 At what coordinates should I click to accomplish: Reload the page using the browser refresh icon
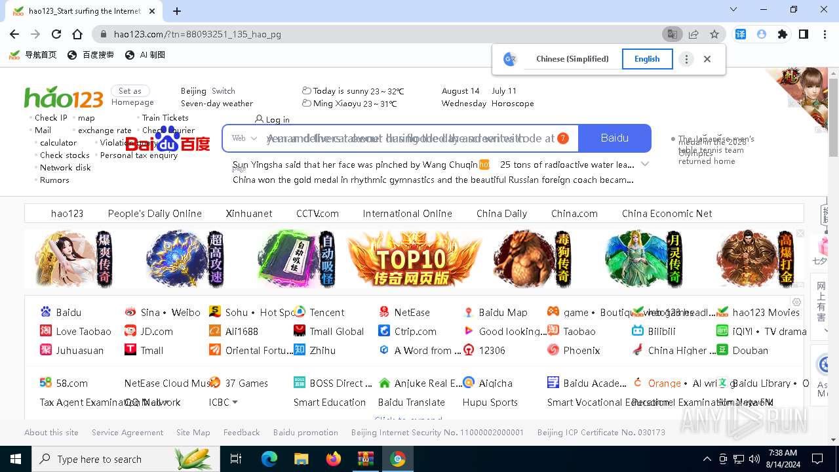pyautogui.click(x=56, y=34)
